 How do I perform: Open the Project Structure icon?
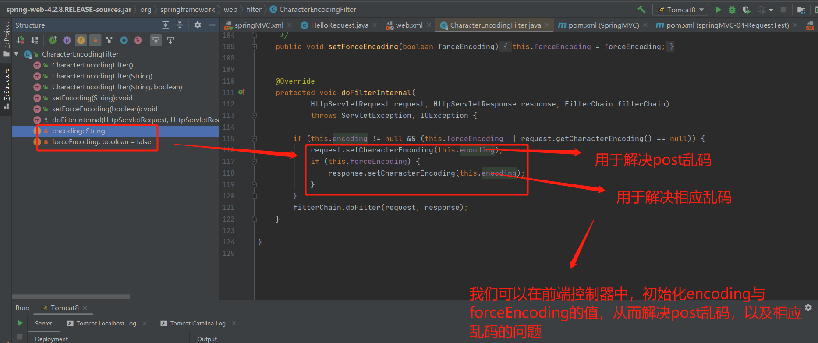coord(801,9)
